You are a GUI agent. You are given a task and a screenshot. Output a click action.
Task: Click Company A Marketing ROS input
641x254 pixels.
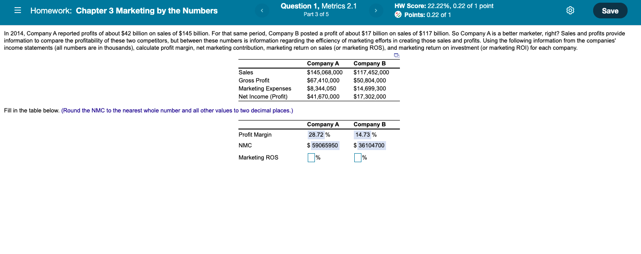(311, 158)
